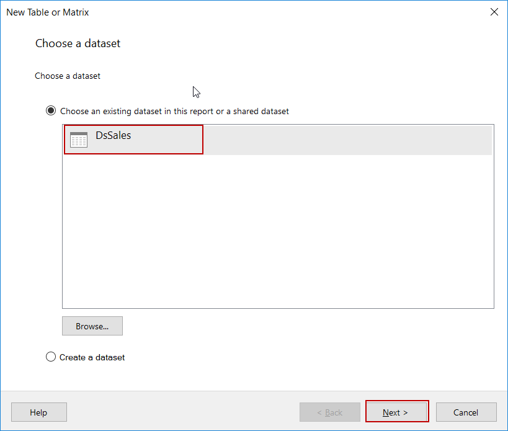This screenshot has width=508, height=431.
Task: Click the 'Choose an existing dataset in this report' label
Action: (x=174, y=112)
